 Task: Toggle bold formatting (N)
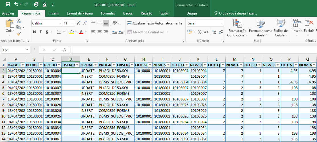click(34, 32)
